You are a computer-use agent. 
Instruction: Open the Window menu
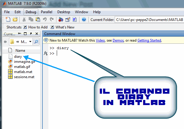click(x=82, y=12)
